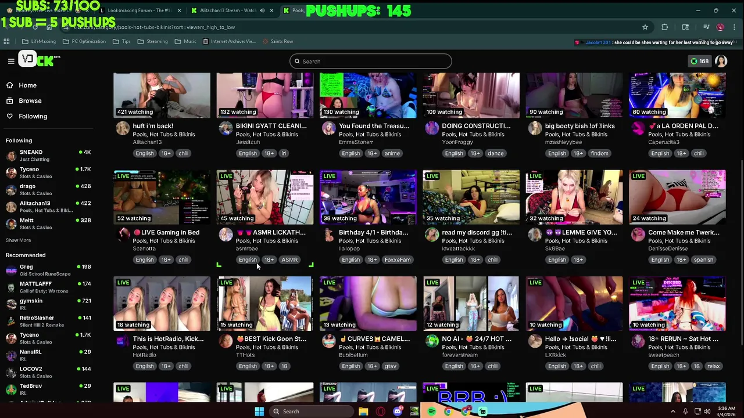Open Spotify from the taskbar
744x418 pixels.
point(431,412)
